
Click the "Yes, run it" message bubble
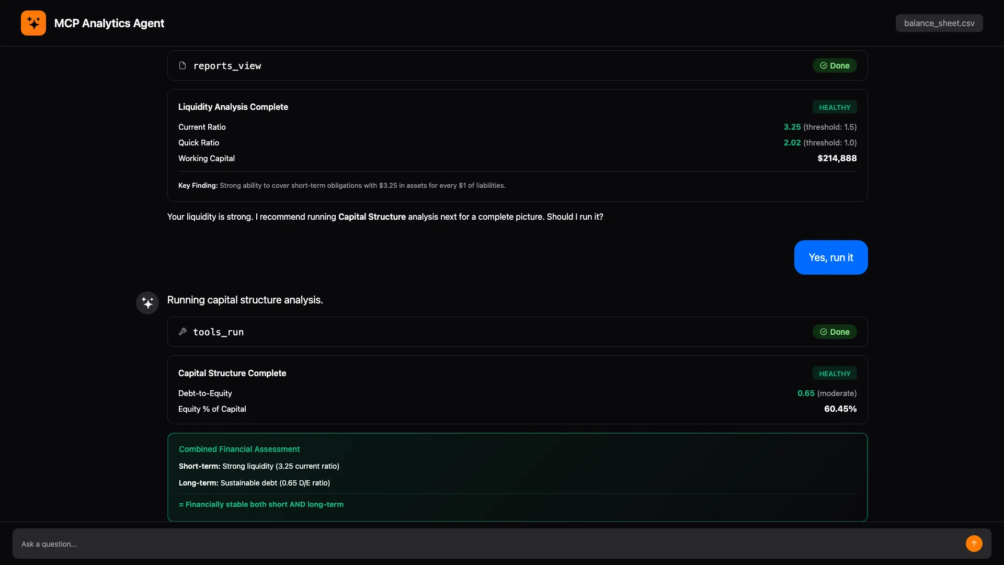(x=830, y=257)
